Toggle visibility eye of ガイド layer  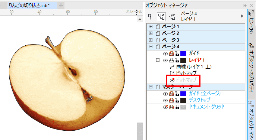(x=165, y=53)
